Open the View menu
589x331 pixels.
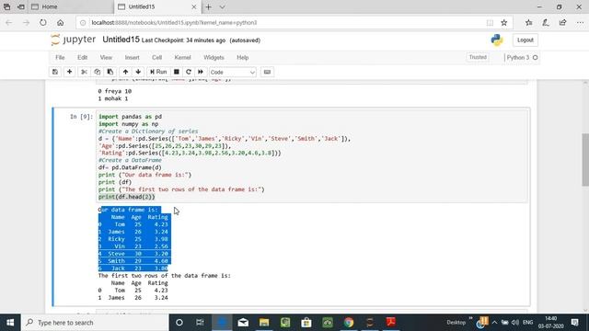coord(106,57)
